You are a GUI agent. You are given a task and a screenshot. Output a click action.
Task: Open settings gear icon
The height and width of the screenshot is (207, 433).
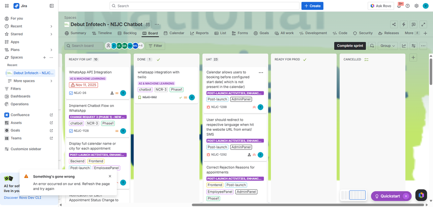pos(417,6)
